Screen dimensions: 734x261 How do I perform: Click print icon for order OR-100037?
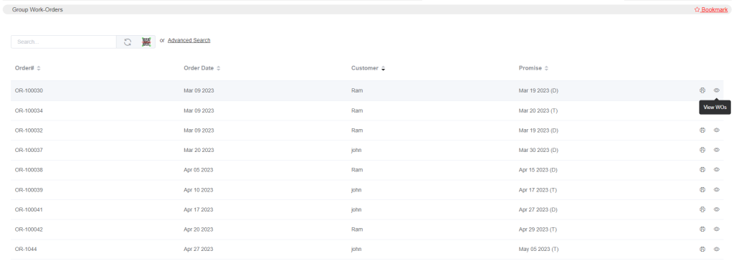click(702, 150)
